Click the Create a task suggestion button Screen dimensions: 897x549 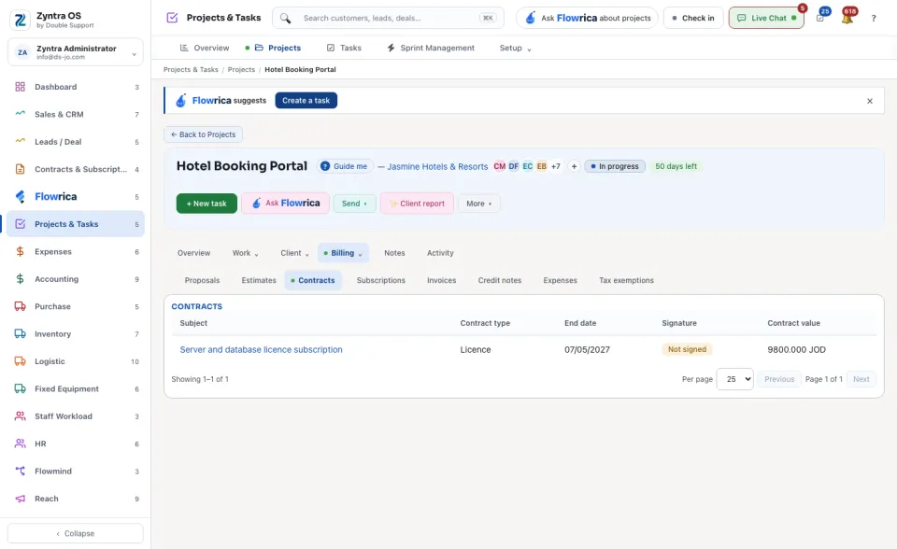pos(306,101)
